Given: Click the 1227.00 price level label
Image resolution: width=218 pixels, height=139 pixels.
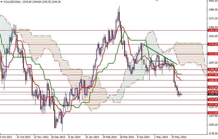Looking at the screenshot, I should [213, 104].
